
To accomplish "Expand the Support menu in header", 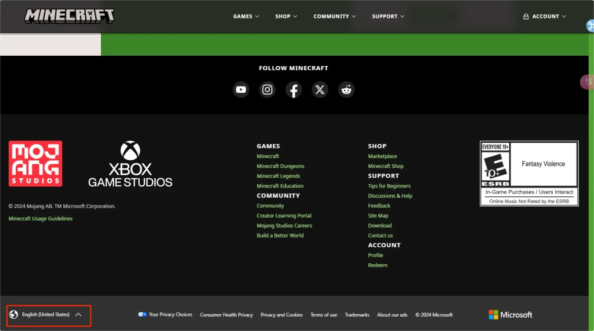I will pyautogui.click(x=388, y=16).
